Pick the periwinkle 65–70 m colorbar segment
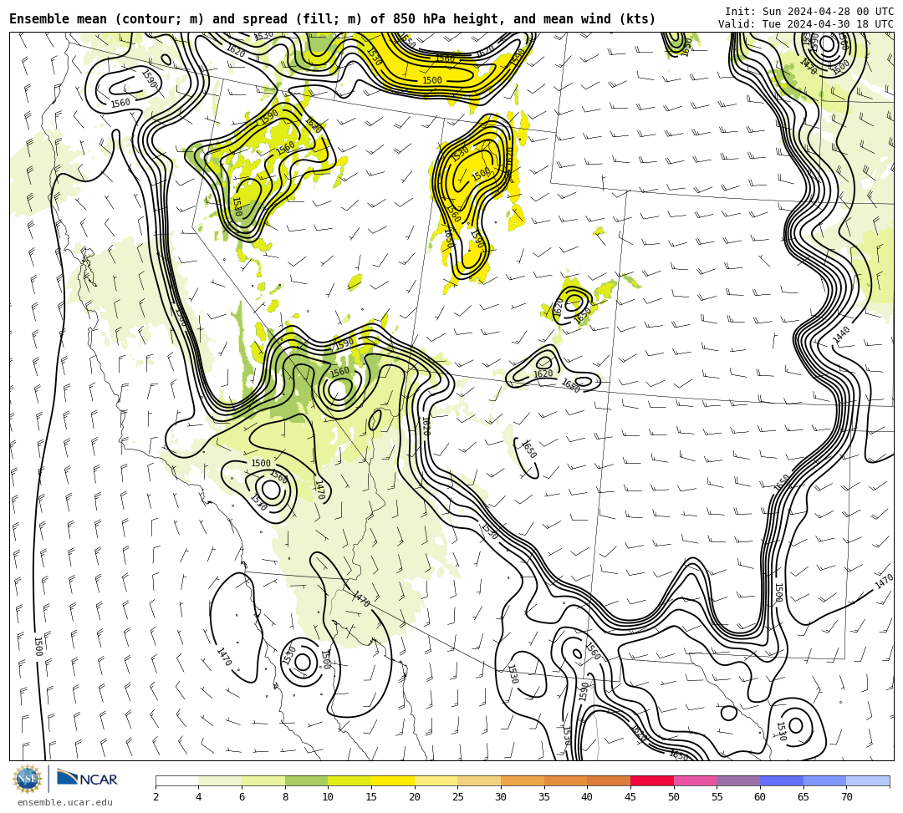The image size is (903, 813). click(824, 780)
